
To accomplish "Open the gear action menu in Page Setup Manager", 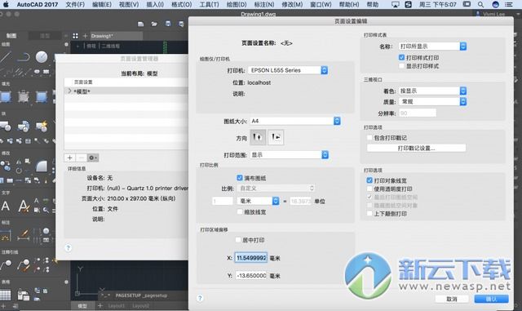I will pos(93,158).
